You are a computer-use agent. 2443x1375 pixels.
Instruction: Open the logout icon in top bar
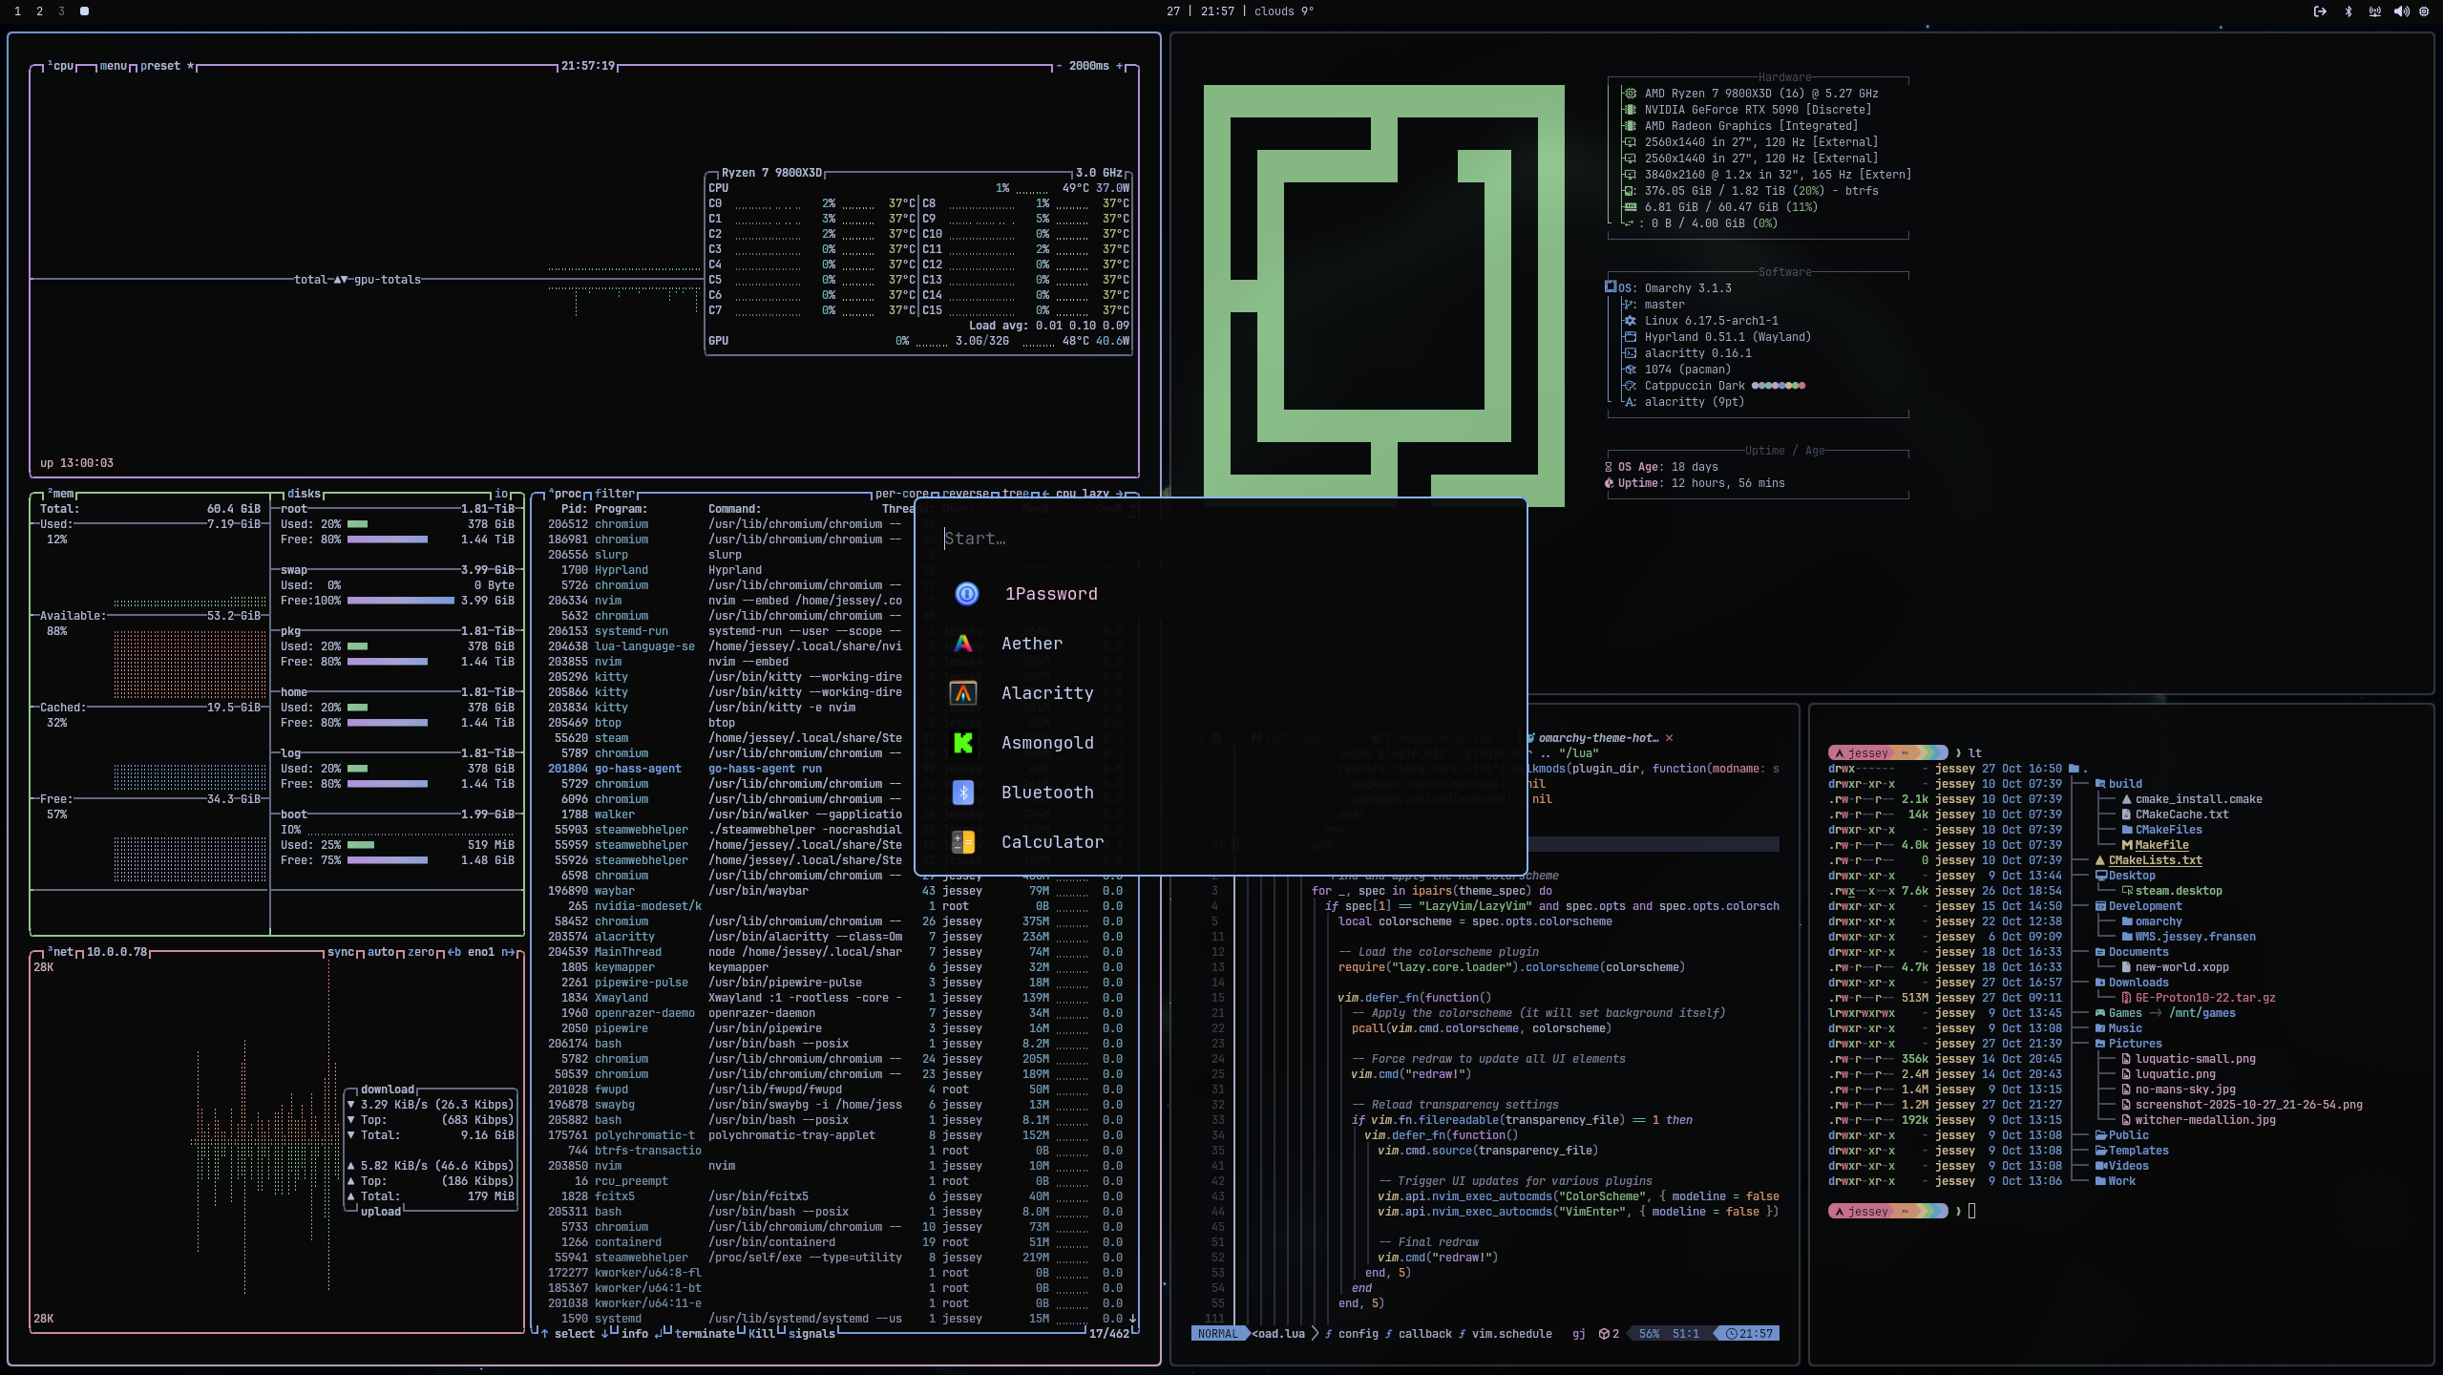pyautogui.click(x=2320, y=11)
